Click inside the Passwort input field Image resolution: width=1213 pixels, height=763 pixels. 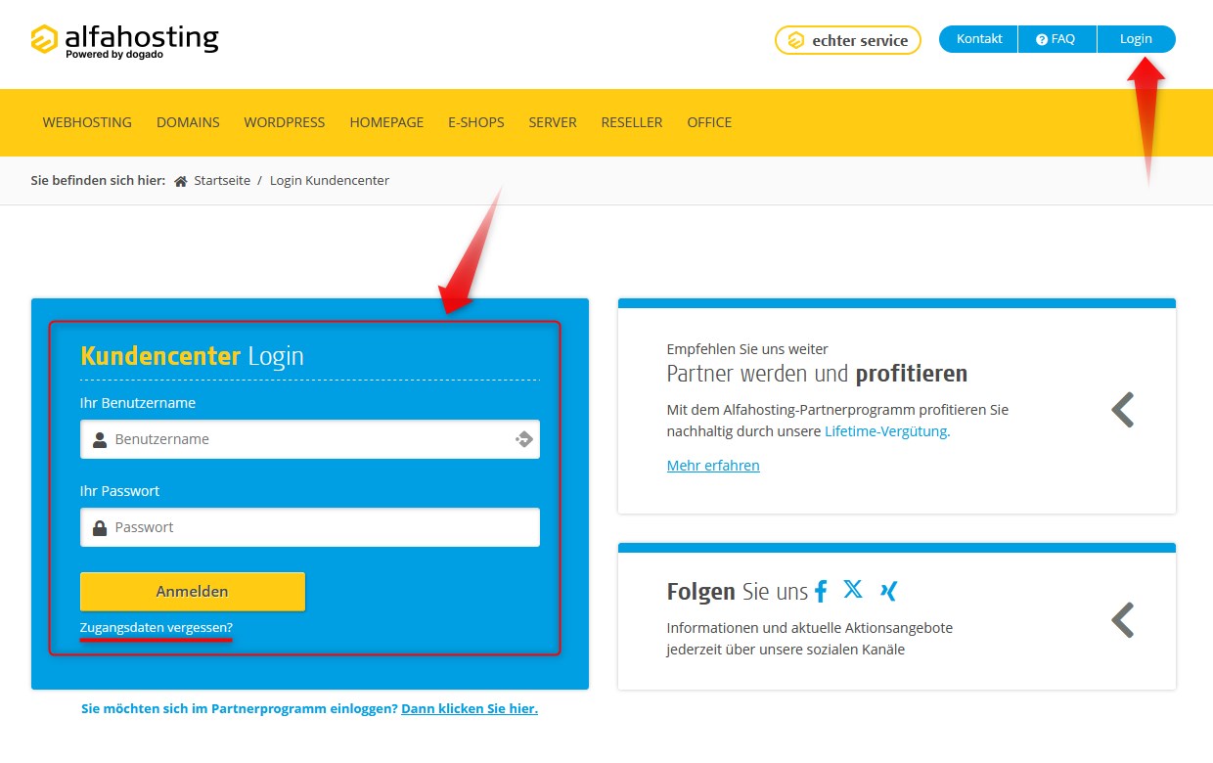click(x=310, y=526)
